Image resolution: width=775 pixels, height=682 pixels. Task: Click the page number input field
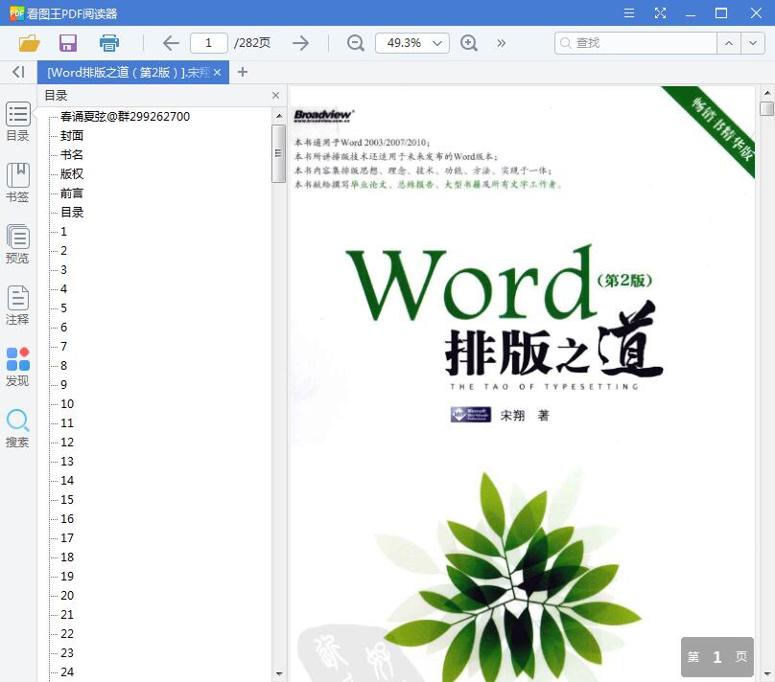208,43
